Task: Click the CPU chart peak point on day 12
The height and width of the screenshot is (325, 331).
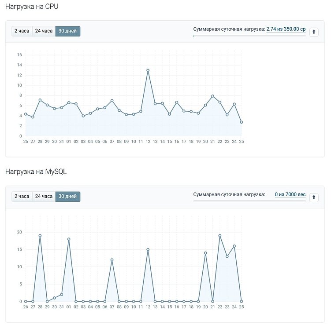Action: coord(148,70)
